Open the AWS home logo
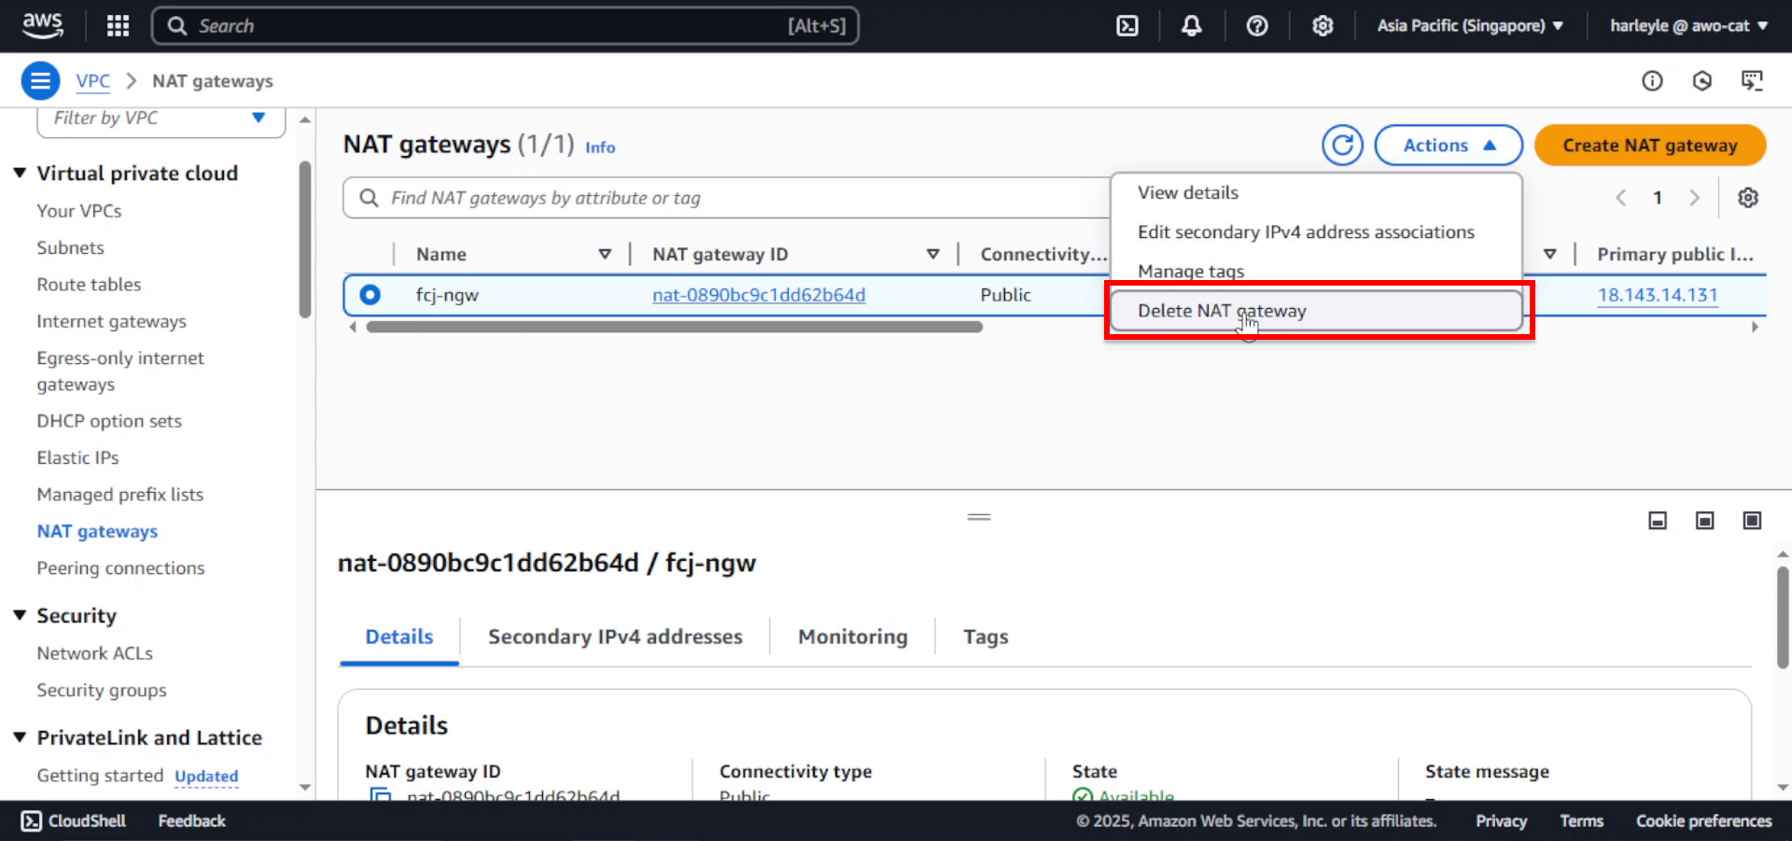Viewport: 1792px width, 841px height. pyautogui.click(x=43, y=25)
